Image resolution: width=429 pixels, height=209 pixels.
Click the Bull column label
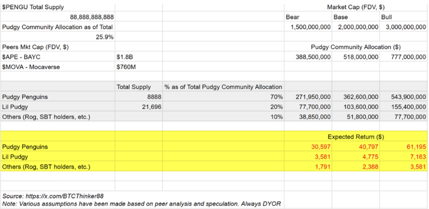coord(387,17)
